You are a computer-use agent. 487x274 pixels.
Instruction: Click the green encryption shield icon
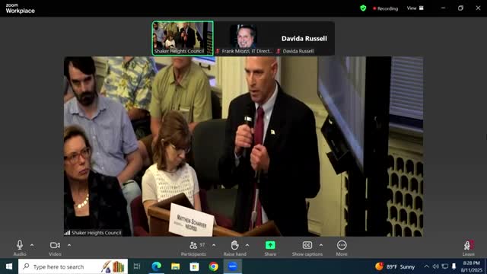point(363,8)
